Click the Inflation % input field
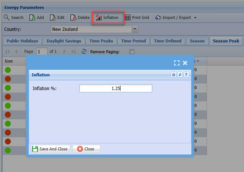244x172 pixels. point(116,88)
